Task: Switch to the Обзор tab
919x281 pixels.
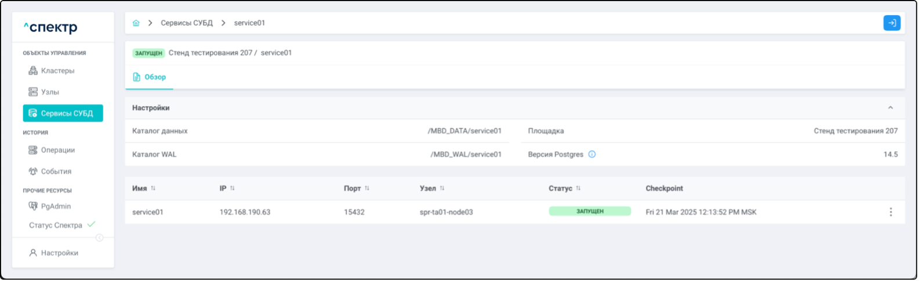Action: coord(150,77)
